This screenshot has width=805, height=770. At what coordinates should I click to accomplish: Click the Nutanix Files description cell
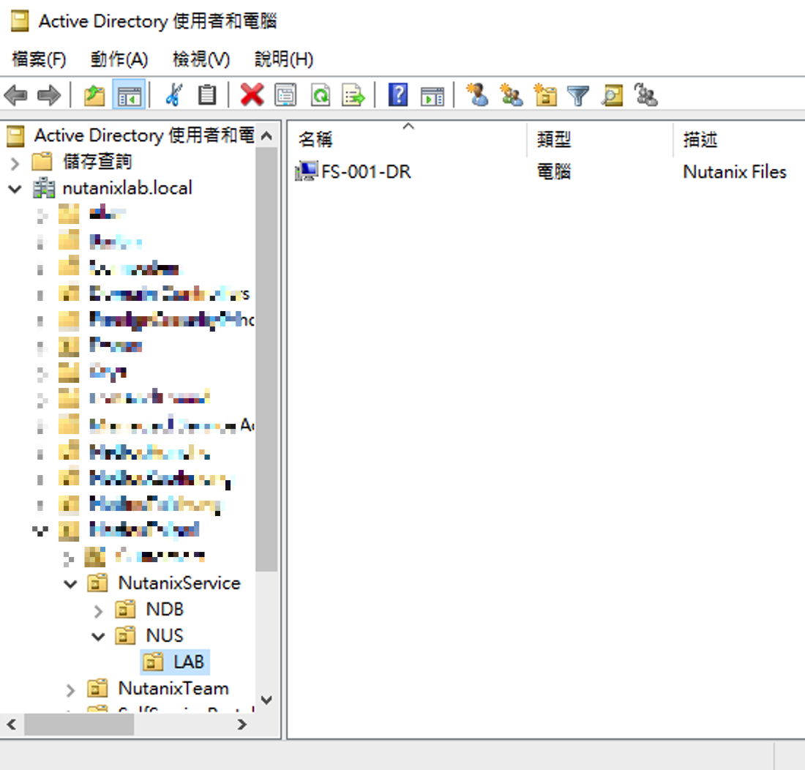735,171
